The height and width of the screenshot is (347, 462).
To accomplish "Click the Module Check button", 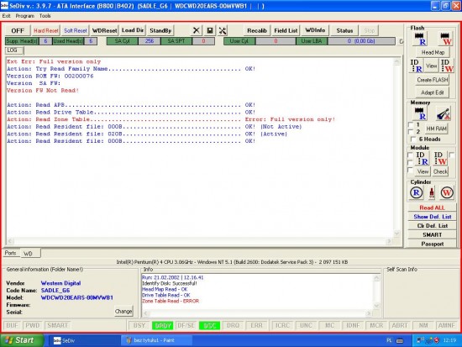I will click(440, 171).
